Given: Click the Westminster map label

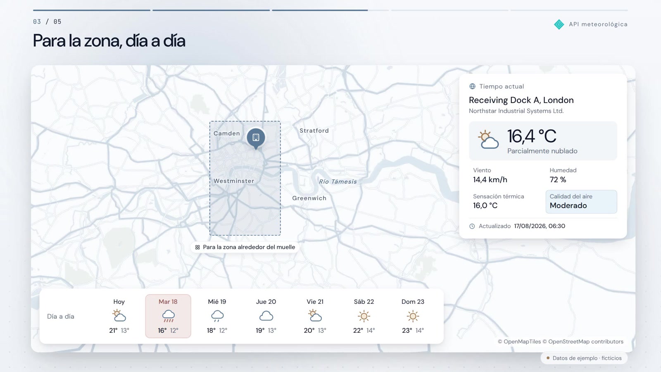Looking at the screenshot, I should (234, 181).
